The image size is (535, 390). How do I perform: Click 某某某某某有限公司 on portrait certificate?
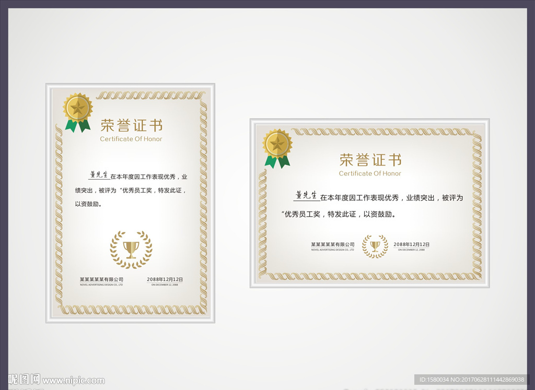(x=101, y=279)
